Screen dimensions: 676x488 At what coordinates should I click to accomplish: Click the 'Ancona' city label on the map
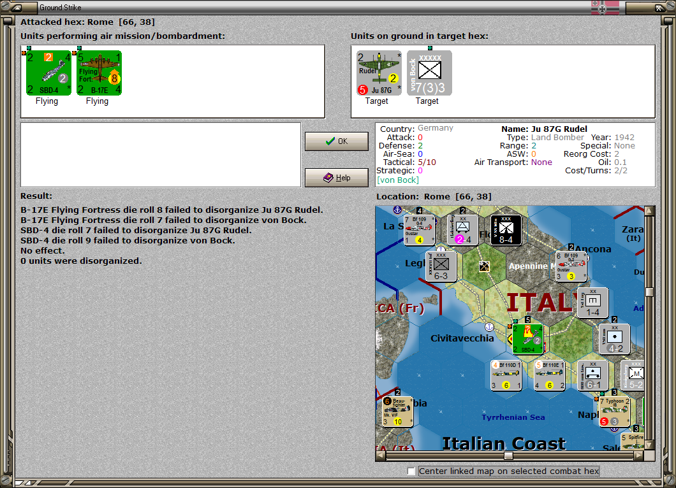pyautogui.click(x=593, y=249)
